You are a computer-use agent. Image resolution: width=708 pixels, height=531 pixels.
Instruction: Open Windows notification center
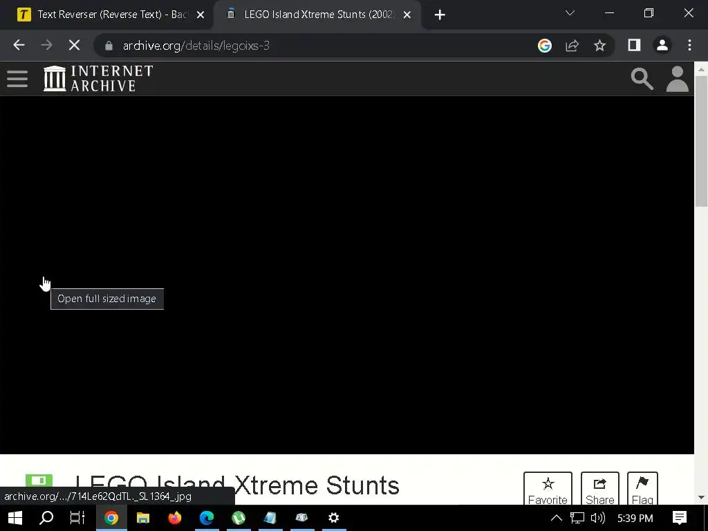pos(680,518)
